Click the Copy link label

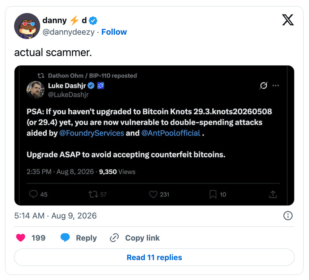click(x=142, y=238)
